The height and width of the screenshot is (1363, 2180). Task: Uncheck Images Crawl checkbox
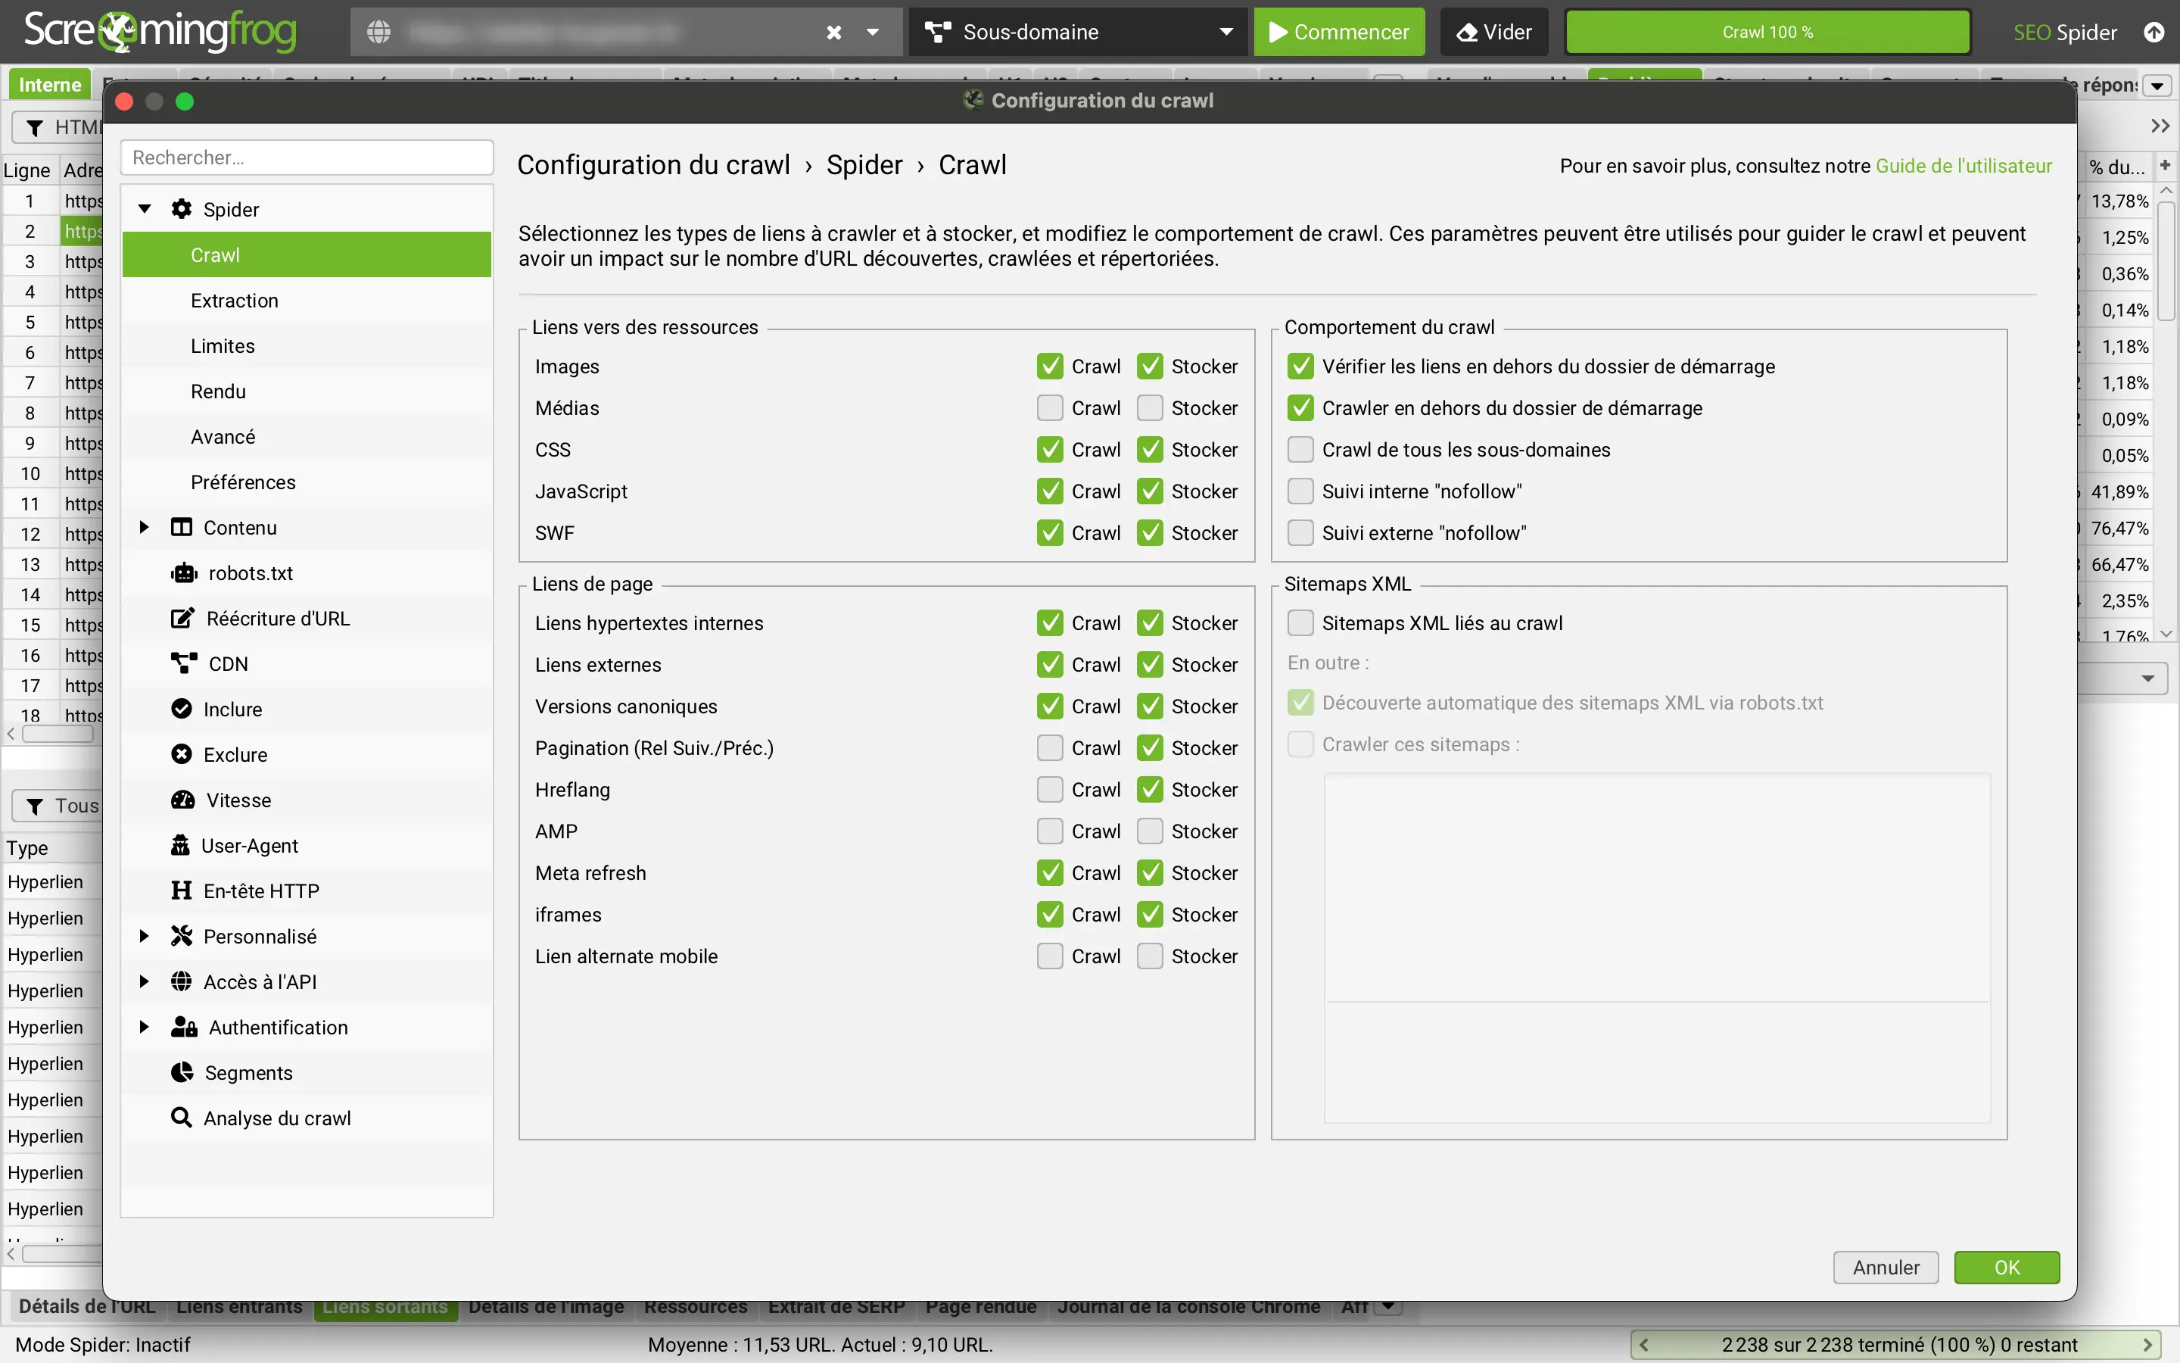click(x=1049, y=366)
